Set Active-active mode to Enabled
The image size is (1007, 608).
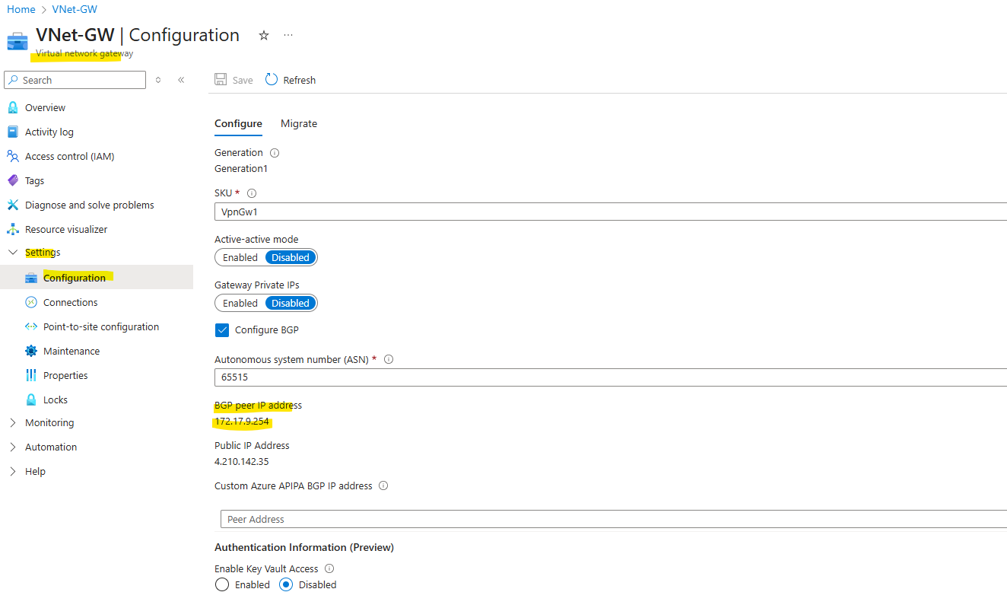coord(240,257)
